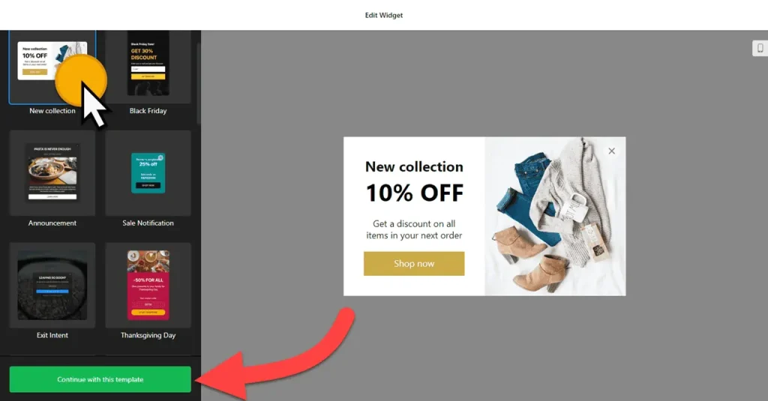Click the Announcement label text

(x=52, y=223)
